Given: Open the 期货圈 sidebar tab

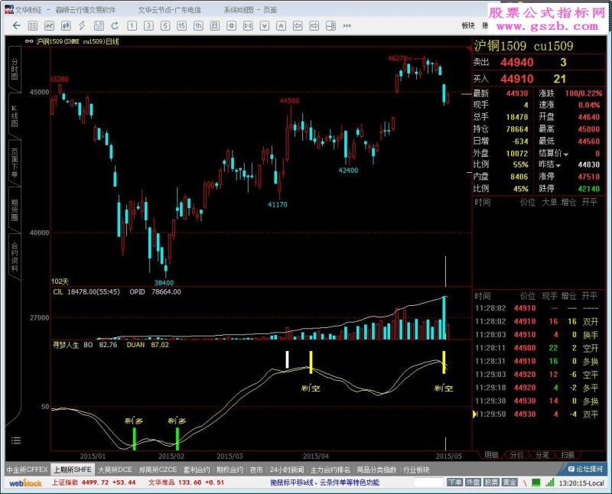Looking at the screenshot, I should [x=15, y=210].
